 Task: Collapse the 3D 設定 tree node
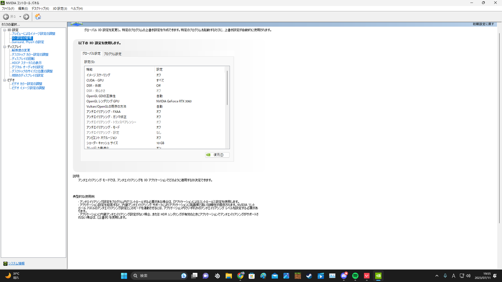[x=4, y=30]
